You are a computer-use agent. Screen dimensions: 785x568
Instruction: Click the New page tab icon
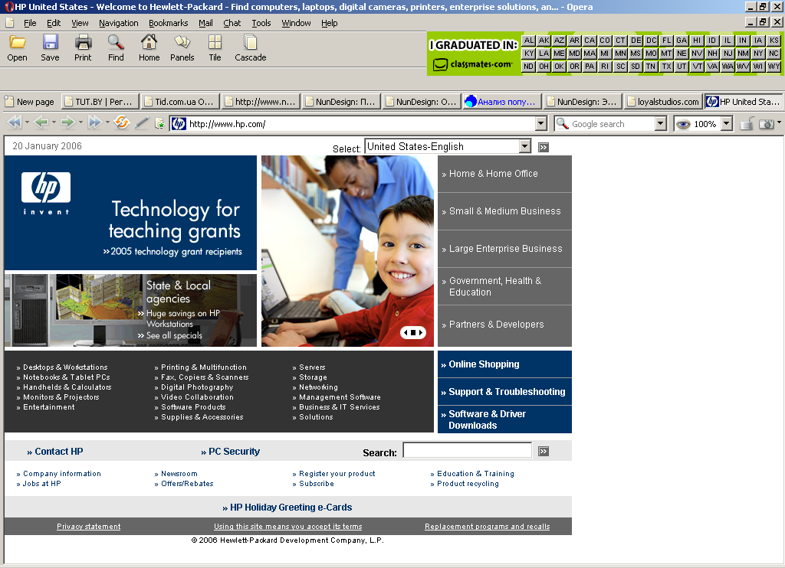click(9, 102)
